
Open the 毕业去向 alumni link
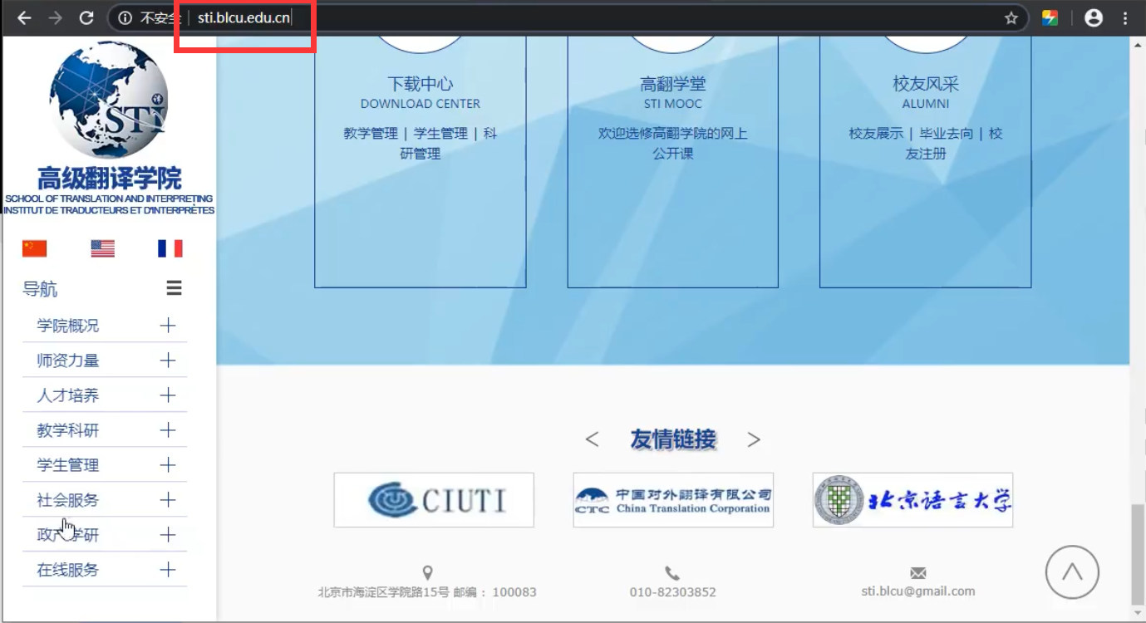click(946, 133)
